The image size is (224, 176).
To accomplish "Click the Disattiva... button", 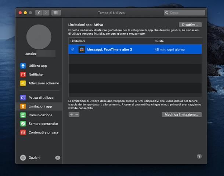I will (x=190, y=25).
